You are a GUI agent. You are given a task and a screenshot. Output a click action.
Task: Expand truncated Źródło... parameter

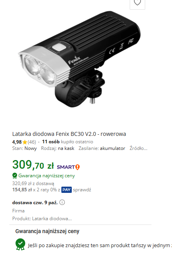(x=138, y=148)
